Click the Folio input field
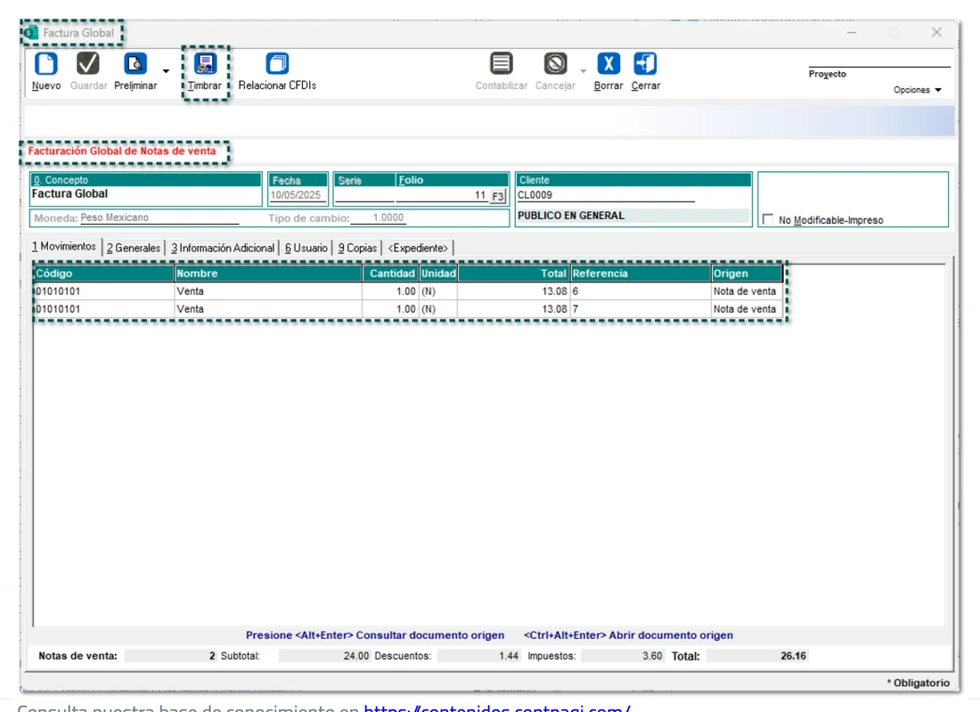The height and width of the screenshot is (712, 980). click(442, 196)
